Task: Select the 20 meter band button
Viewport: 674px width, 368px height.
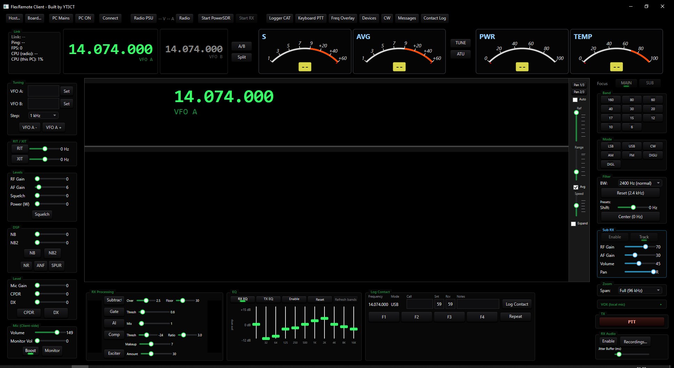Action: tap(653, 109)
